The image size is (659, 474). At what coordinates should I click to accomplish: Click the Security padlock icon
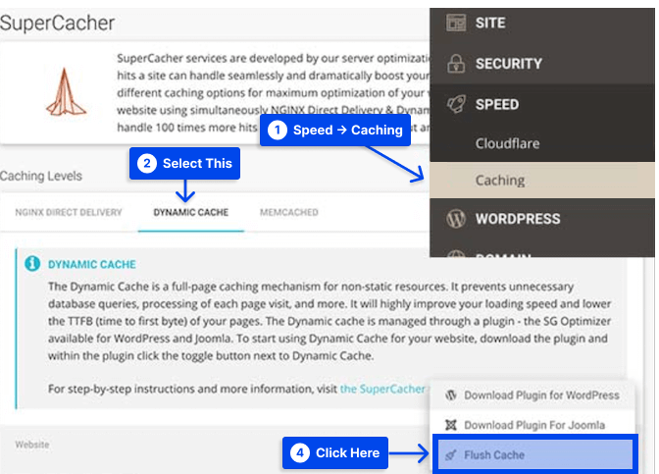tap(456, 64)
